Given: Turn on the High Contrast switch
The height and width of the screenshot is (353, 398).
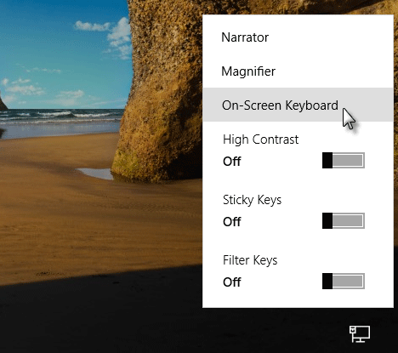Looking at the screenshot, I should point(344,160).
